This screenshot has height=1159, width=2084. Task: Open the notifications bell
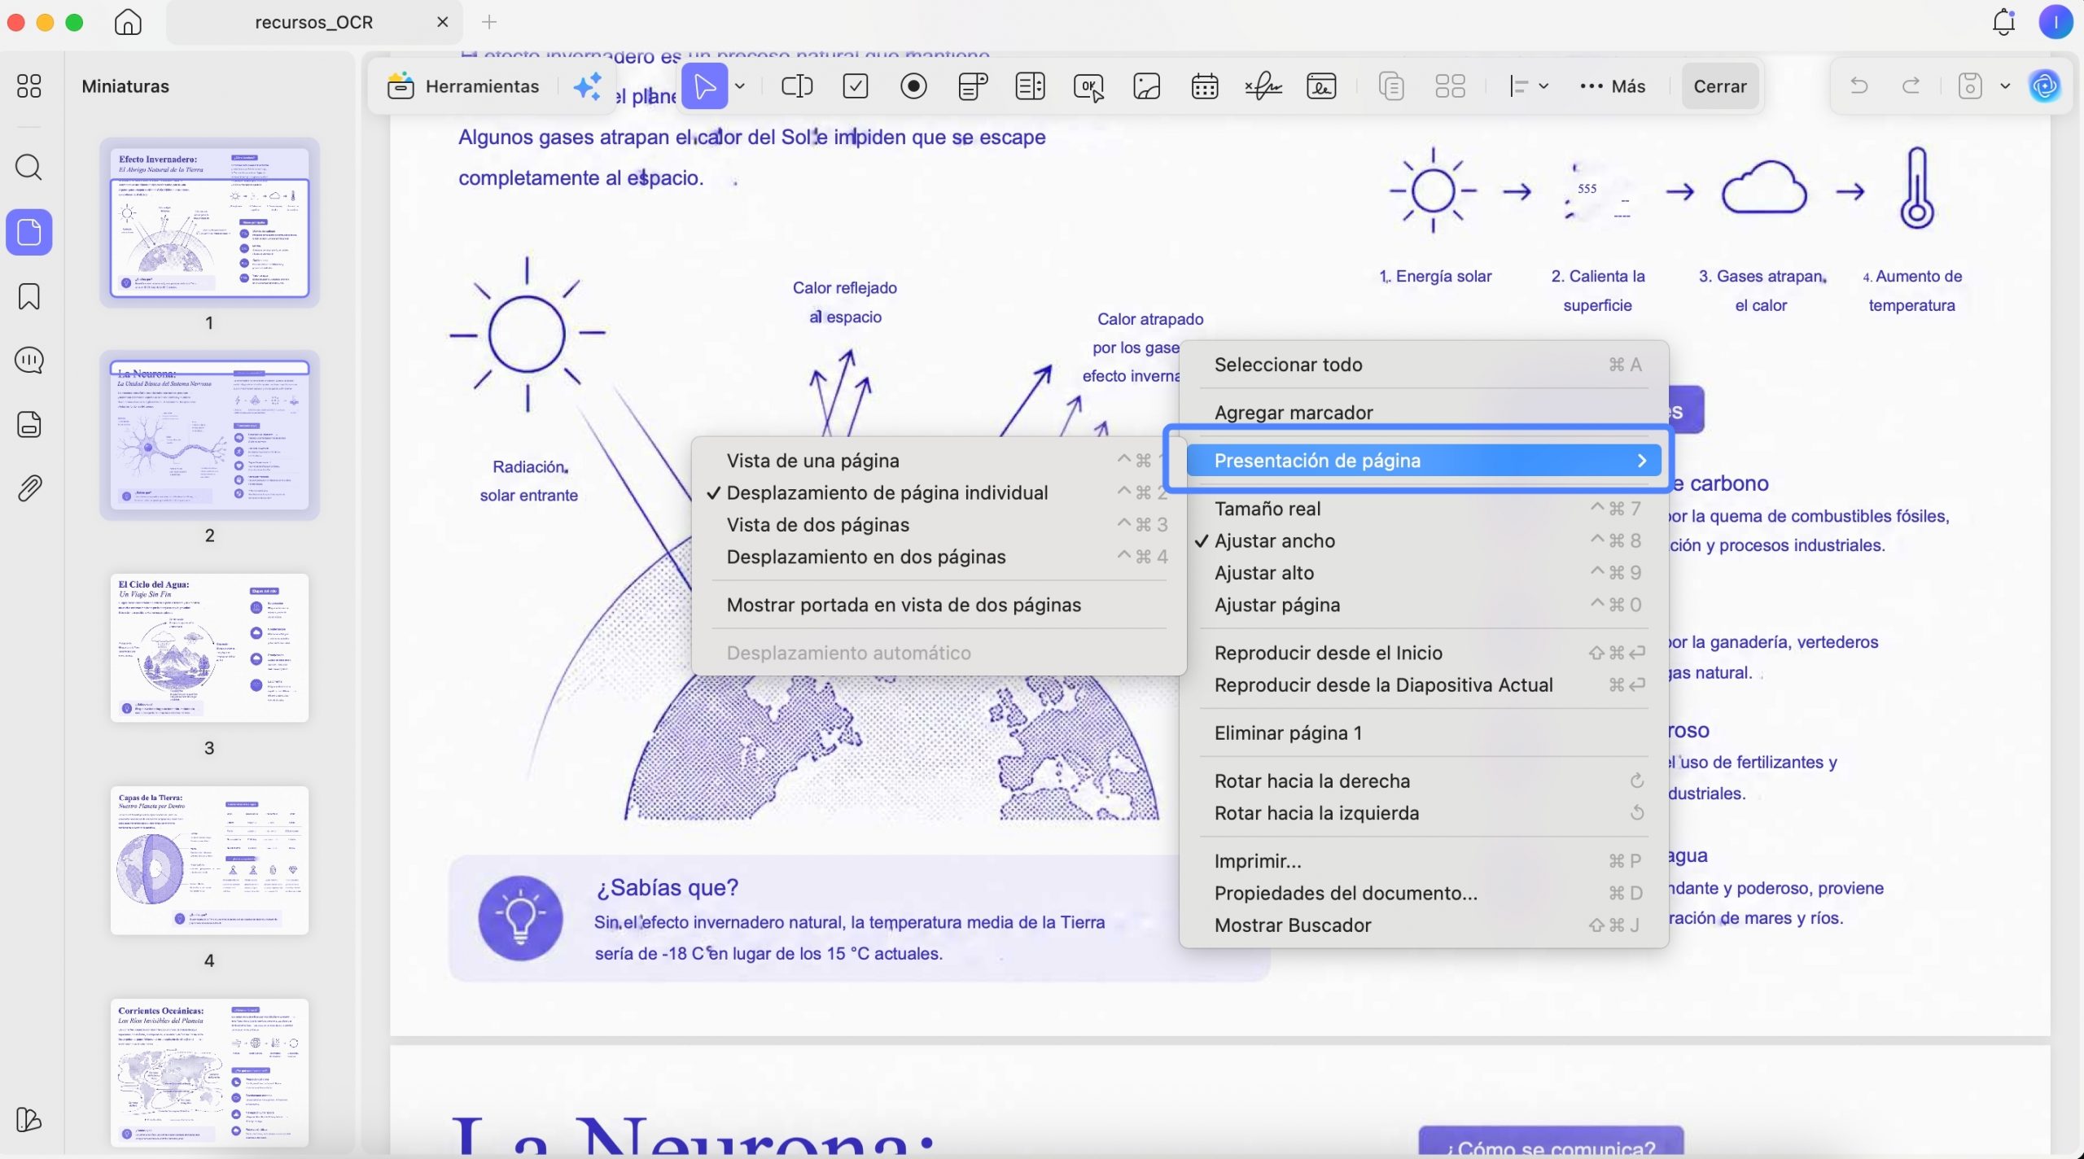pyautogui.click(x=2003, y=22)
